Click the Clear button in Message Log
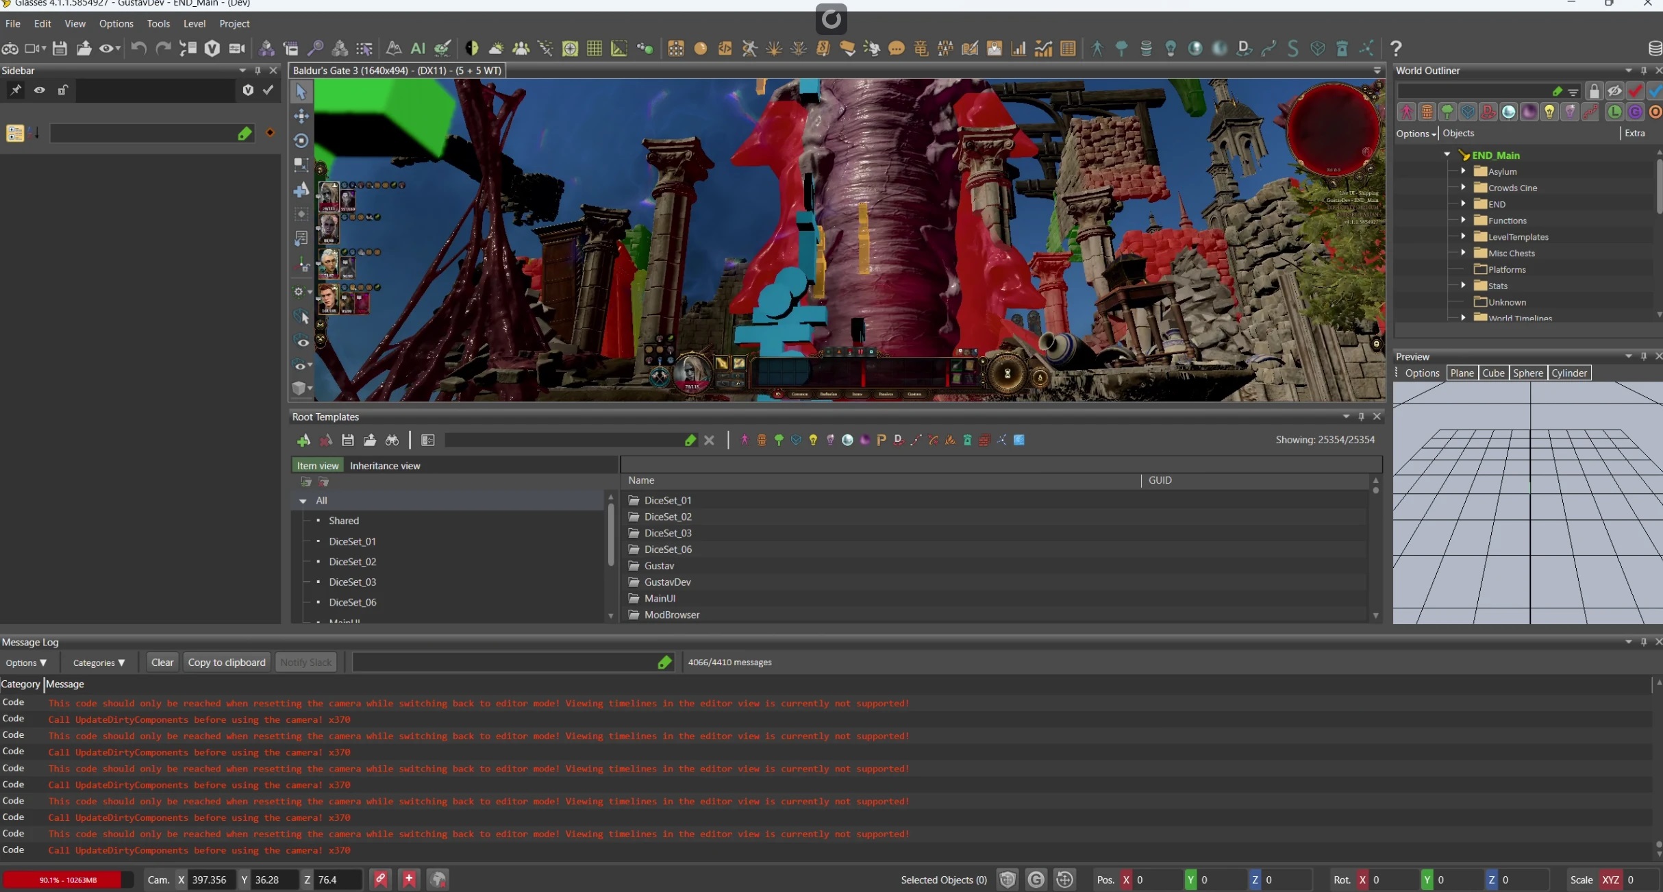Screen dimensions: 1663x892 pyautogui.click(x=163, y=661)
